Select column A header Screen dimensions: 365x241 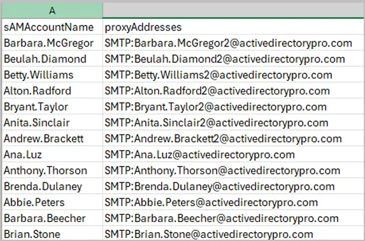pyautogui.click(x=52, y=10)
